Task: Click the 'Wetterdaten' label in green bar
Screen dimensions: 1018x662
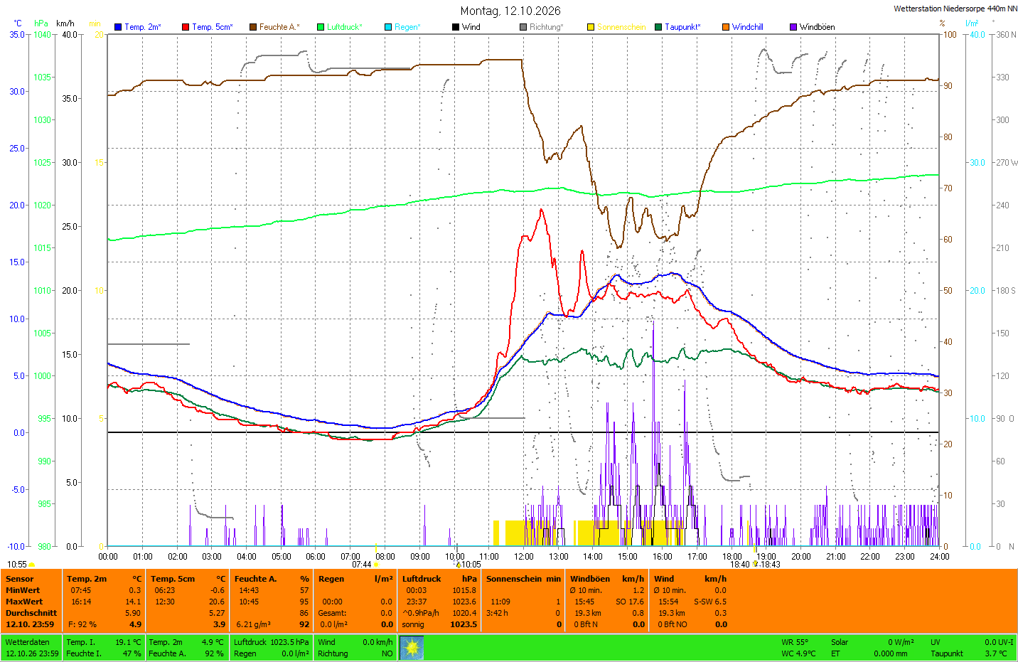Action: point(28,642)
